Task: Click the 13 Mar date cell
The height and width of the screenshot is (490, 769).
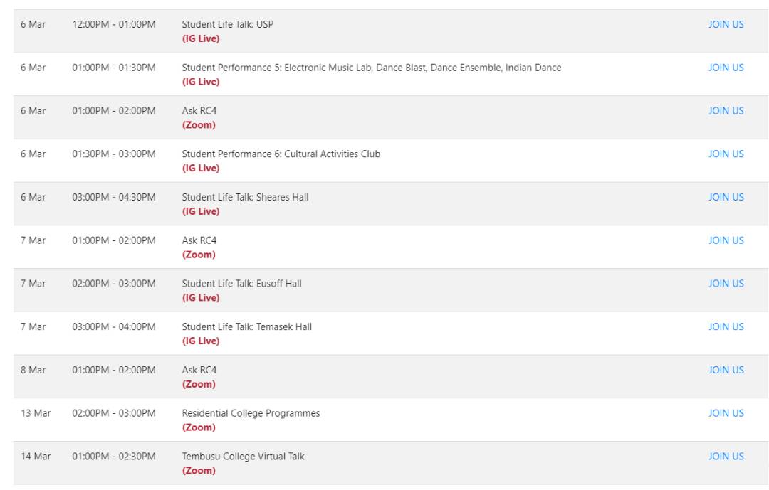Action: 36,413
